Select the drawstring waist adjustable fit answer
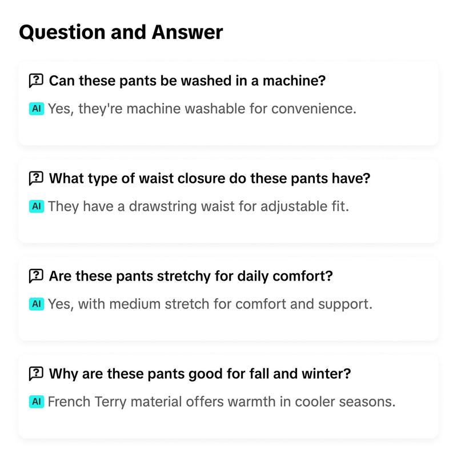 point(198,206)
